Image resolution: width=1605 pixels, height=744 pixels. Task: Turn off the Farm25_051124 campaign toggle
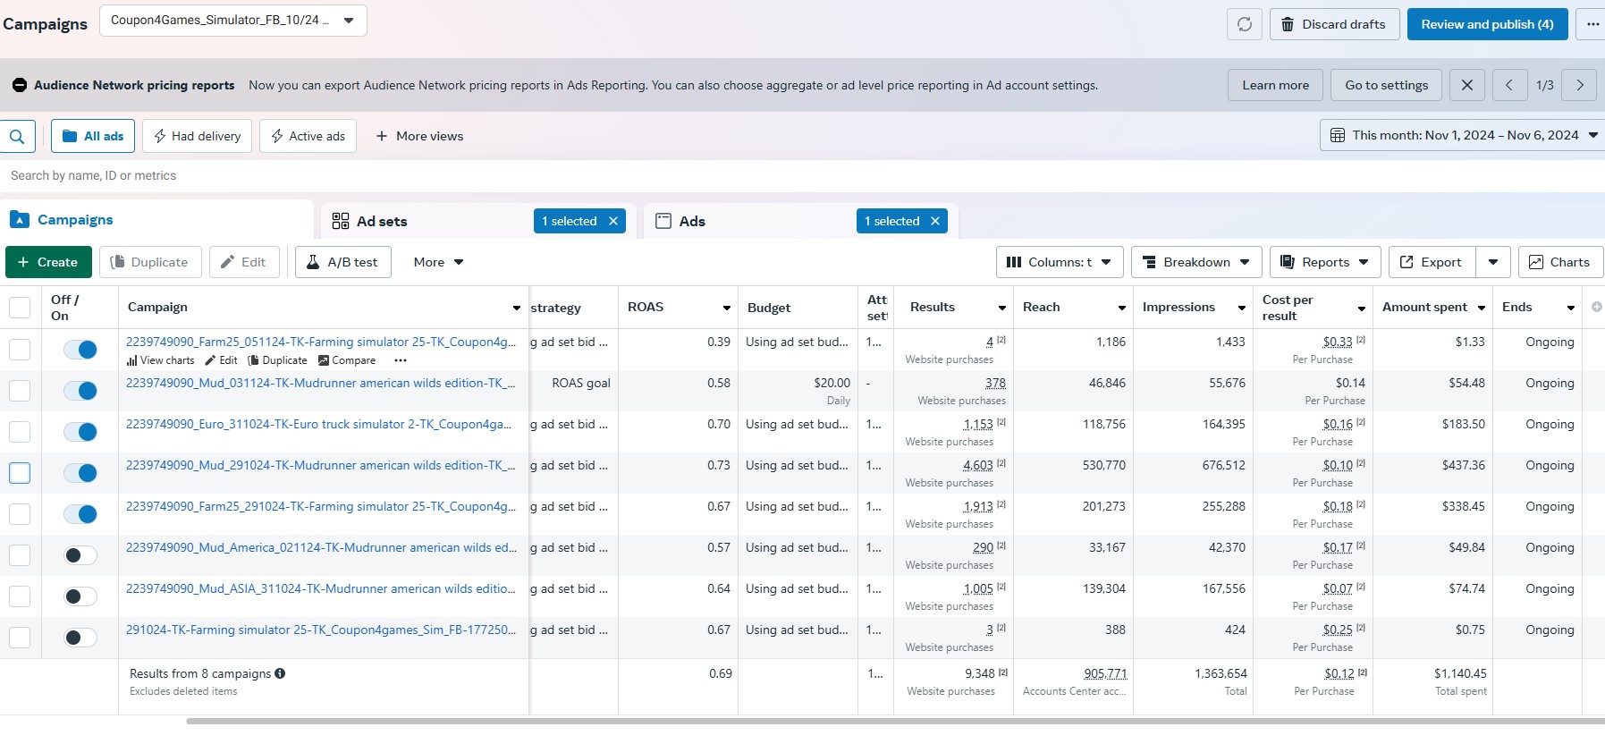(80, 350)
